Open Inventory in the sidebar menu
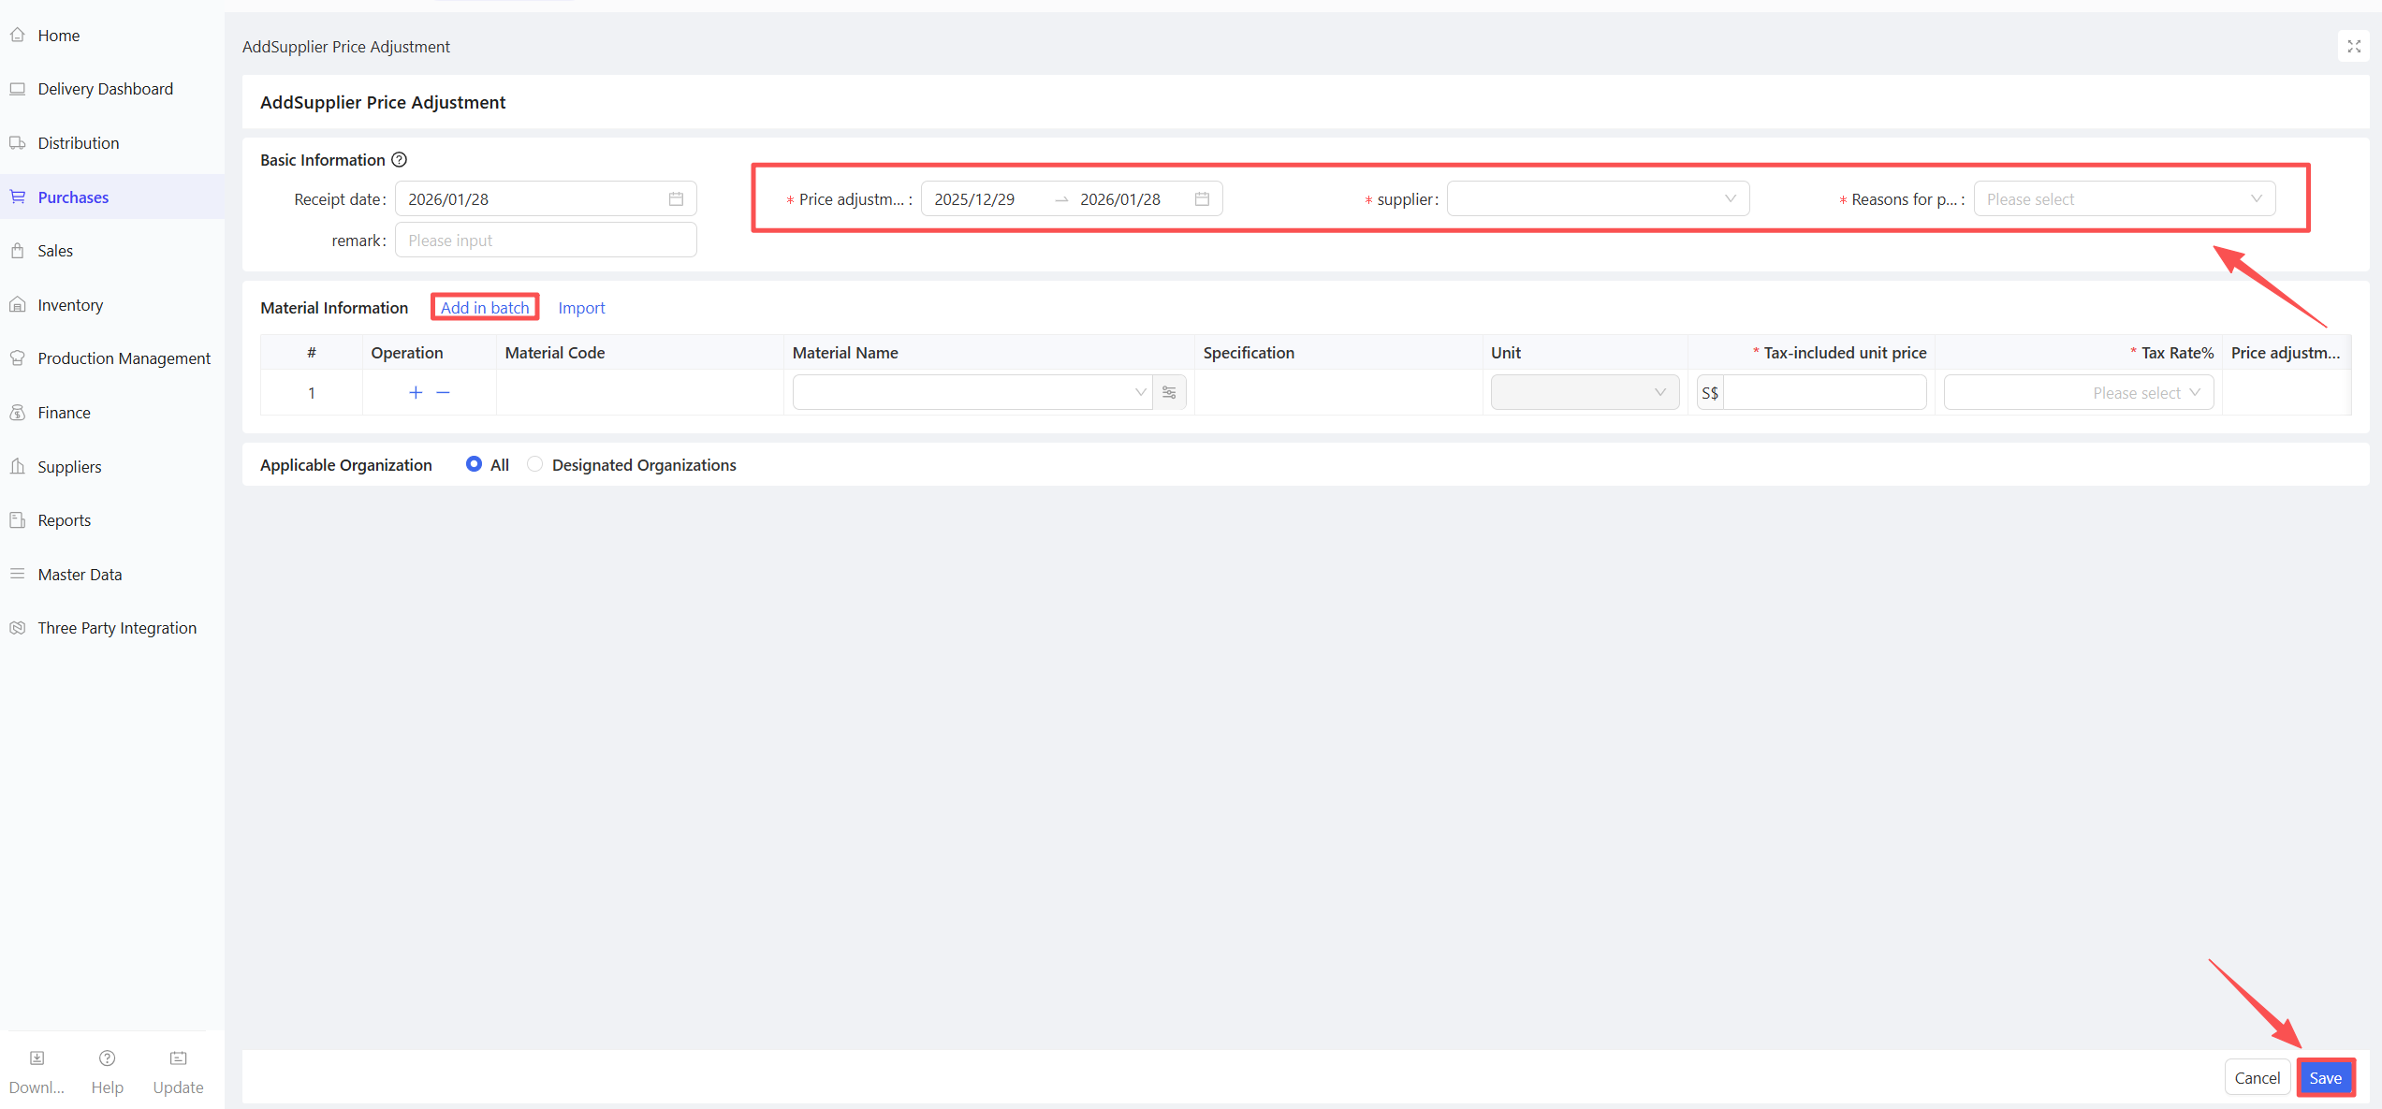Screen dimensions: 2382x1109 pos(70,305)
